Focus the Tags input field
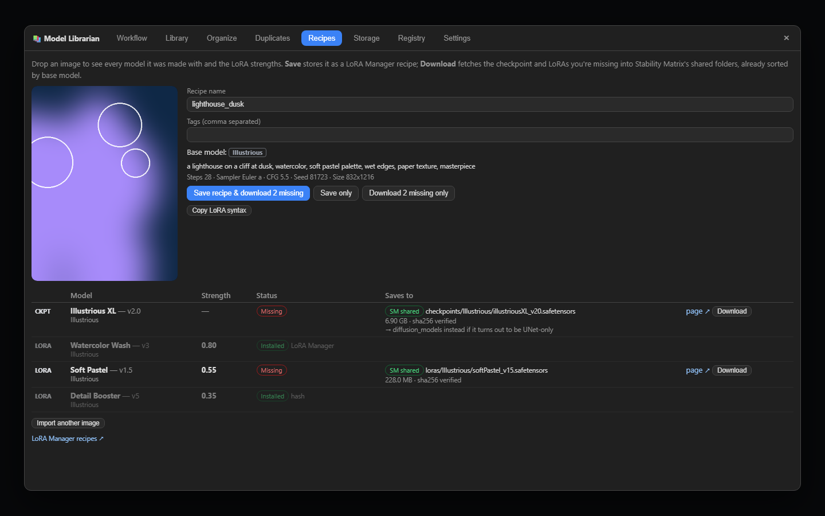 [490, 135]
